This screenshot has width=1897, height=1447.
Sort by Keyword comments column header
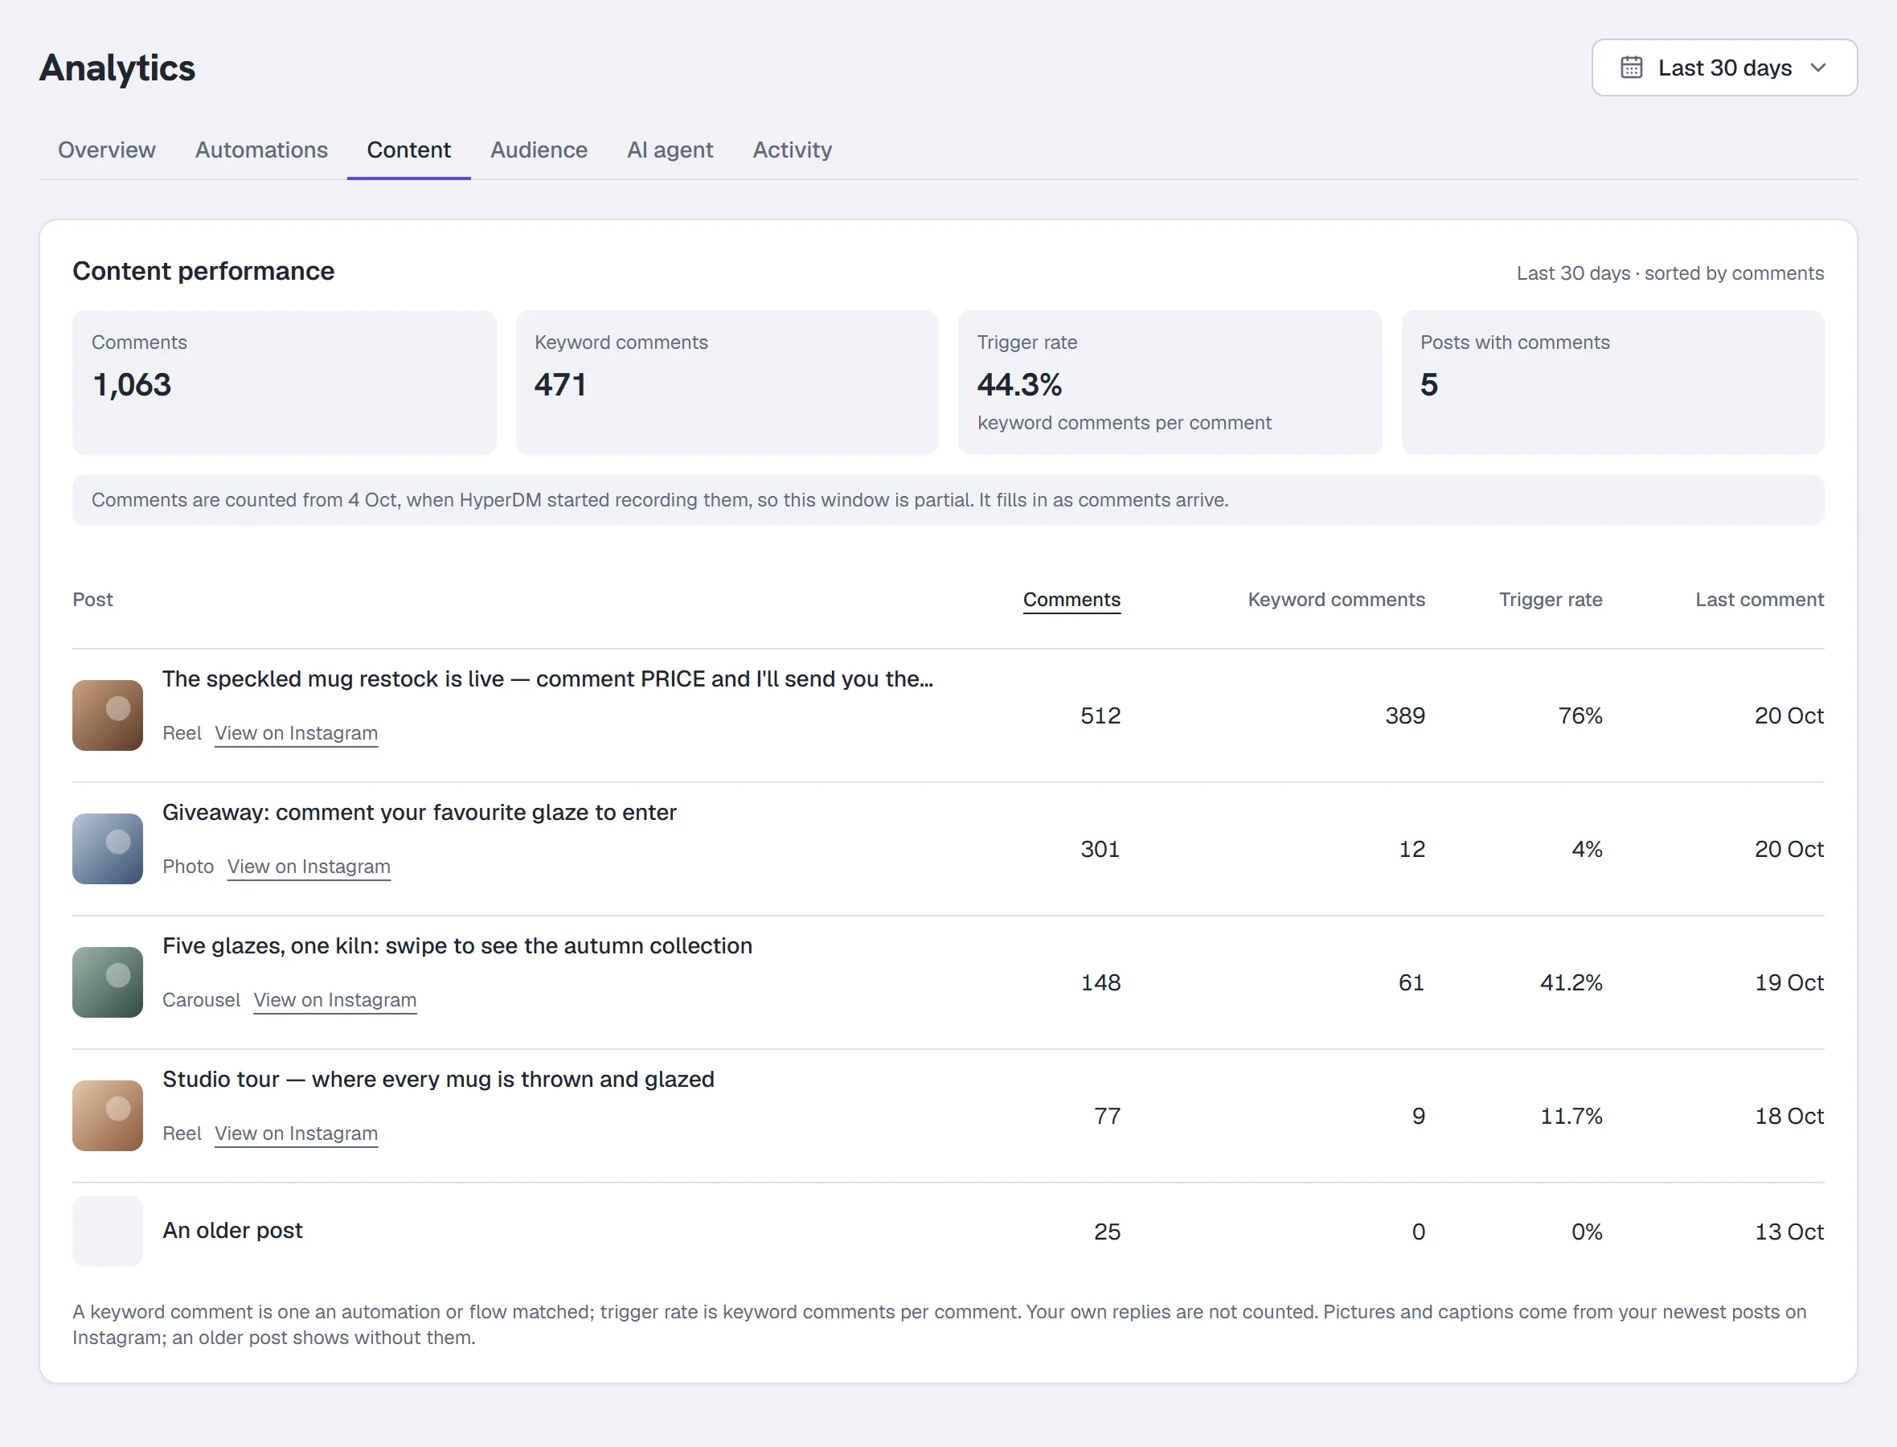pyautogui.click(x=1337, y=600)
